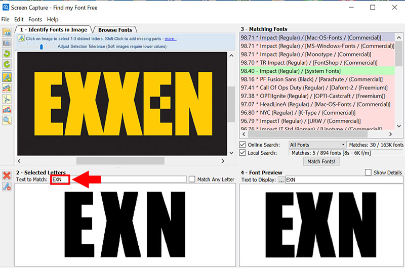Clear selected letters with the red X icon
Viewport: 405px width, 268px height.
7,175
